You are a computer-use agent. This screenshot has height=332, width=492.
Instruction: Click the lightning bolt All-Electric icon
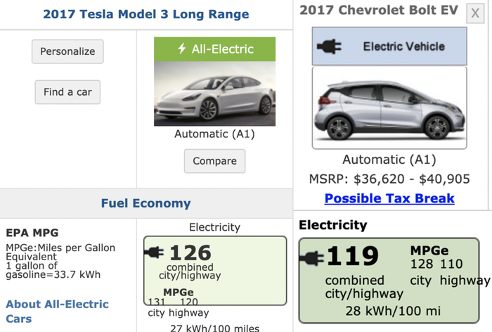point(182,49)
